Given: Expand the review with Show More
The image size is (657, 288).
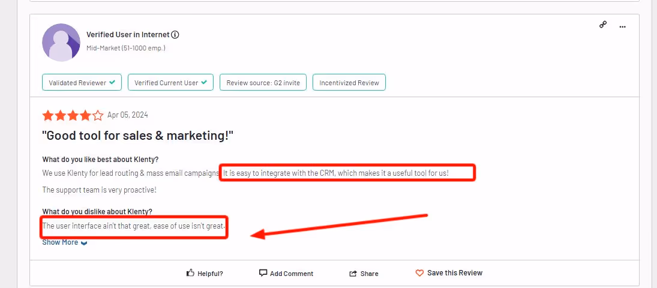Looking at the screenshot, I should pos(65,242).
